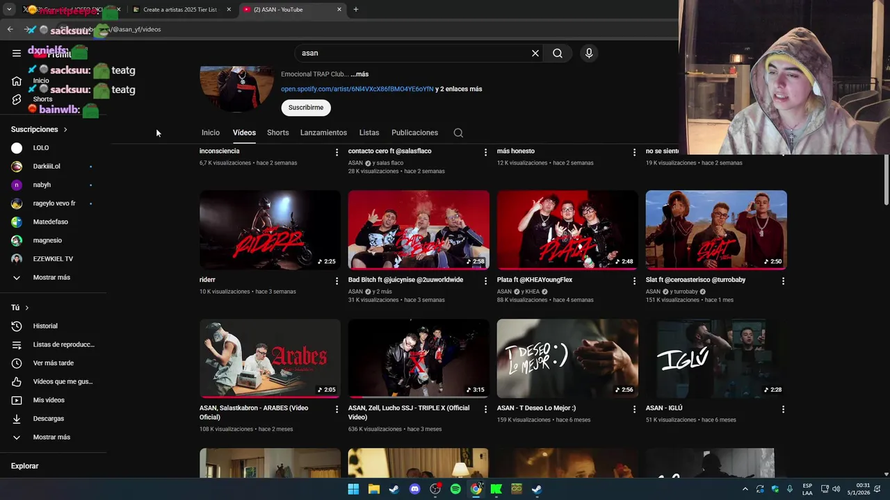Image resolution: width=890 pixels, height=500 pixels.
Task: Open the YouTube hamburger guide menu
Action: pyautogui.click(x=17, y=53)
